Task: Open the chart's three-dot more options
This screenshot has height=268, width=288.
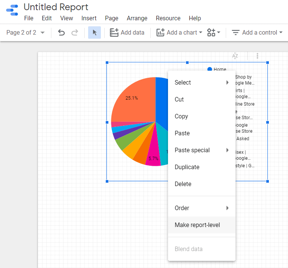Action: [257, 56]
